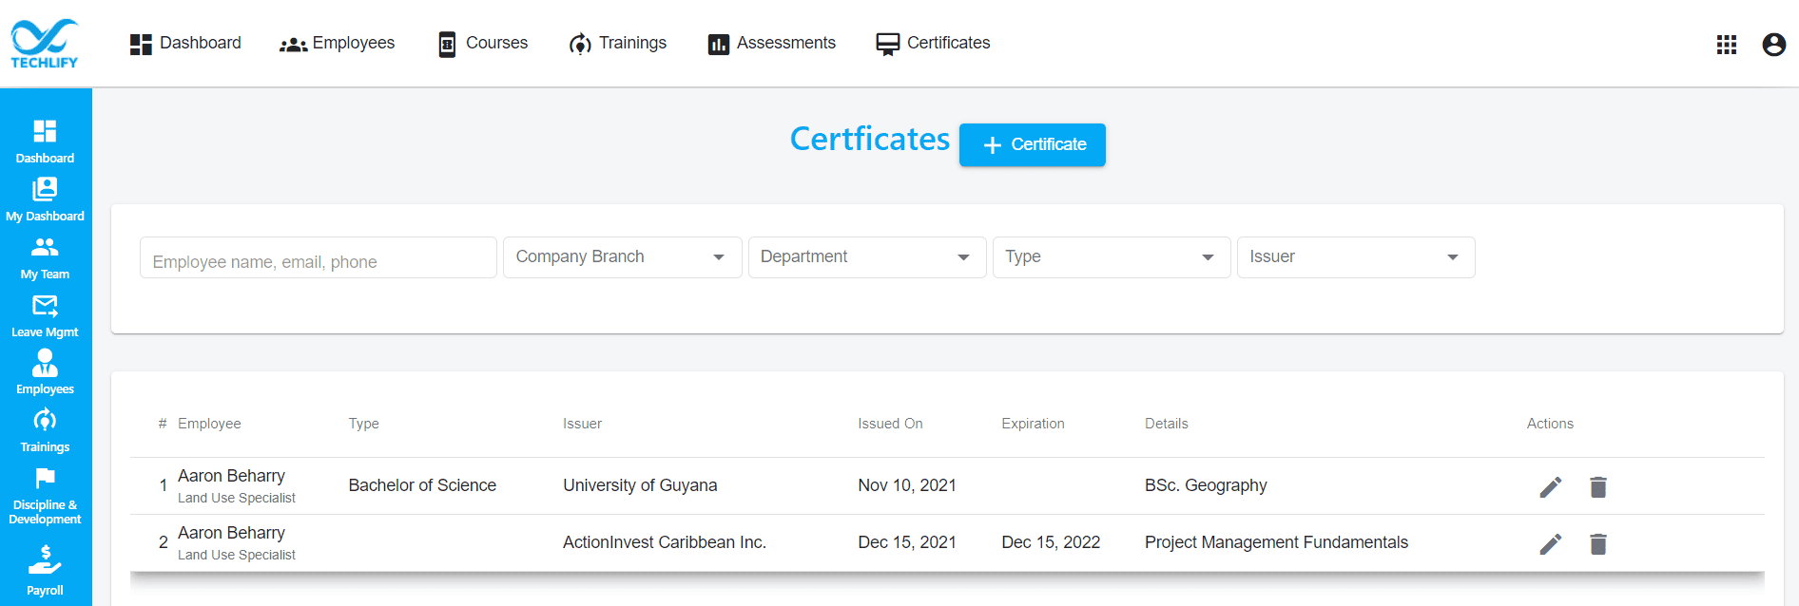Open the Type filter dropdown
This screenshot has height=606, width=1799.
point(1112,257)
